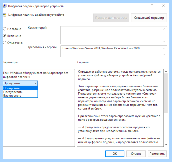
Task: Select the 'Отключено' radio button
Action: point(5,43)
